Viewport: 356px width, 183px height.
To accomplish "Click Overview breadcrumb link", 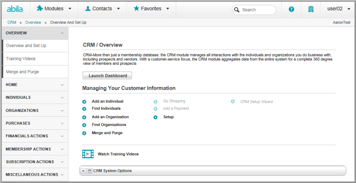I will click(33, 22).
